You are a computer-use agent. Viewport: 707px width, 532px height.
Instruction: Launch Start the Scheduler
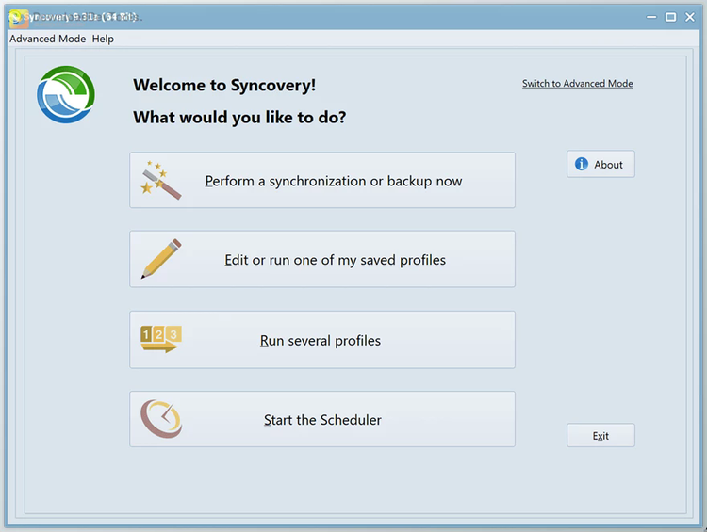pyautogui.click(x=322, y=420)
